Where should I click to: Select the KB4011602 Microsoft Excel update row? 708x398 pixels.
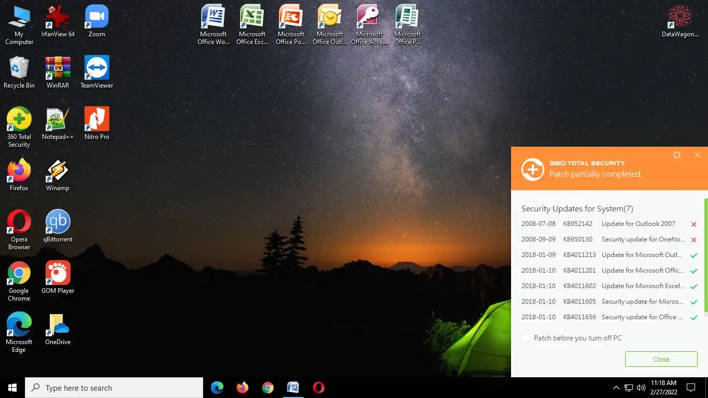609,286
